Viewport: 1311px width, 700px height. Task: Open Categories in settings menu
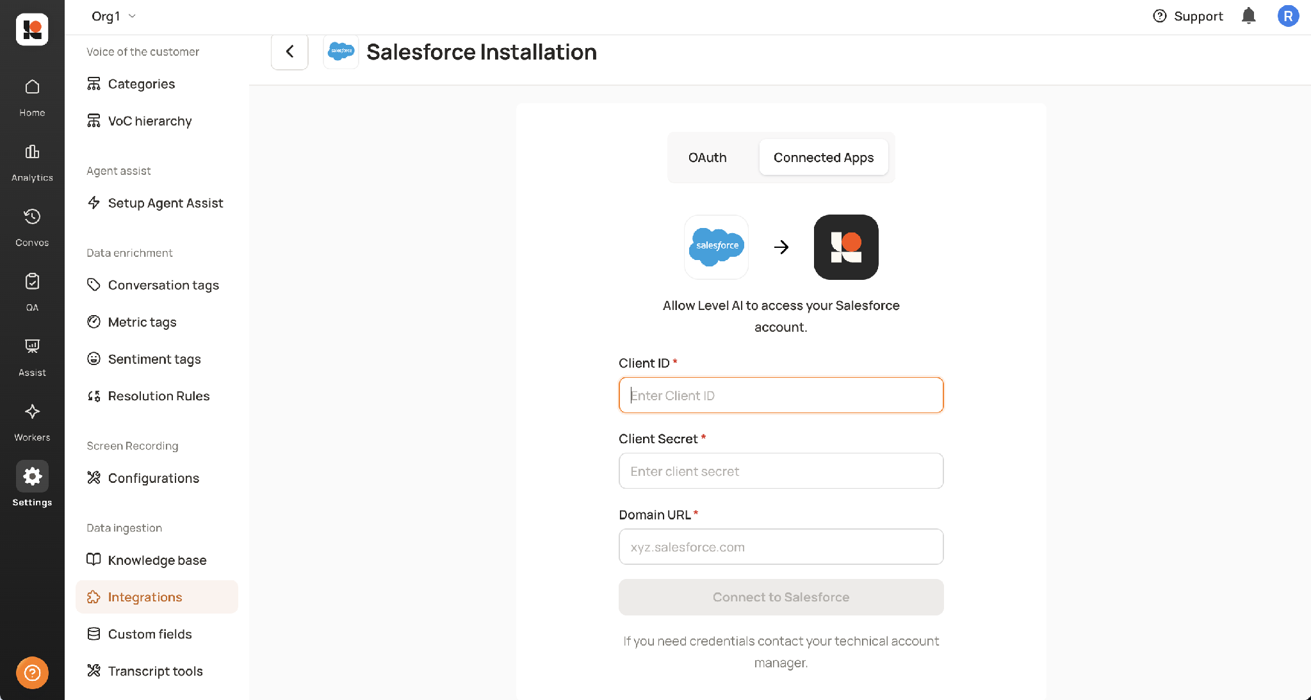click(157, 84)
